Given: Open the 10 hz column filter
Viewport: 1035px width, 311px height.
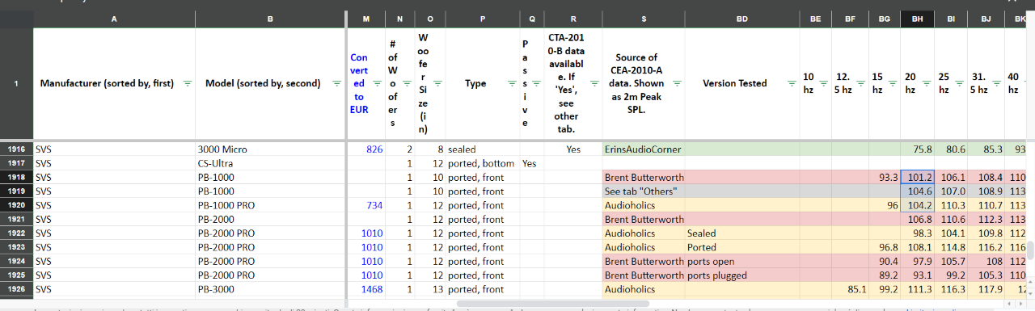Looking at the screenshot, I should [x=825, y=83].
